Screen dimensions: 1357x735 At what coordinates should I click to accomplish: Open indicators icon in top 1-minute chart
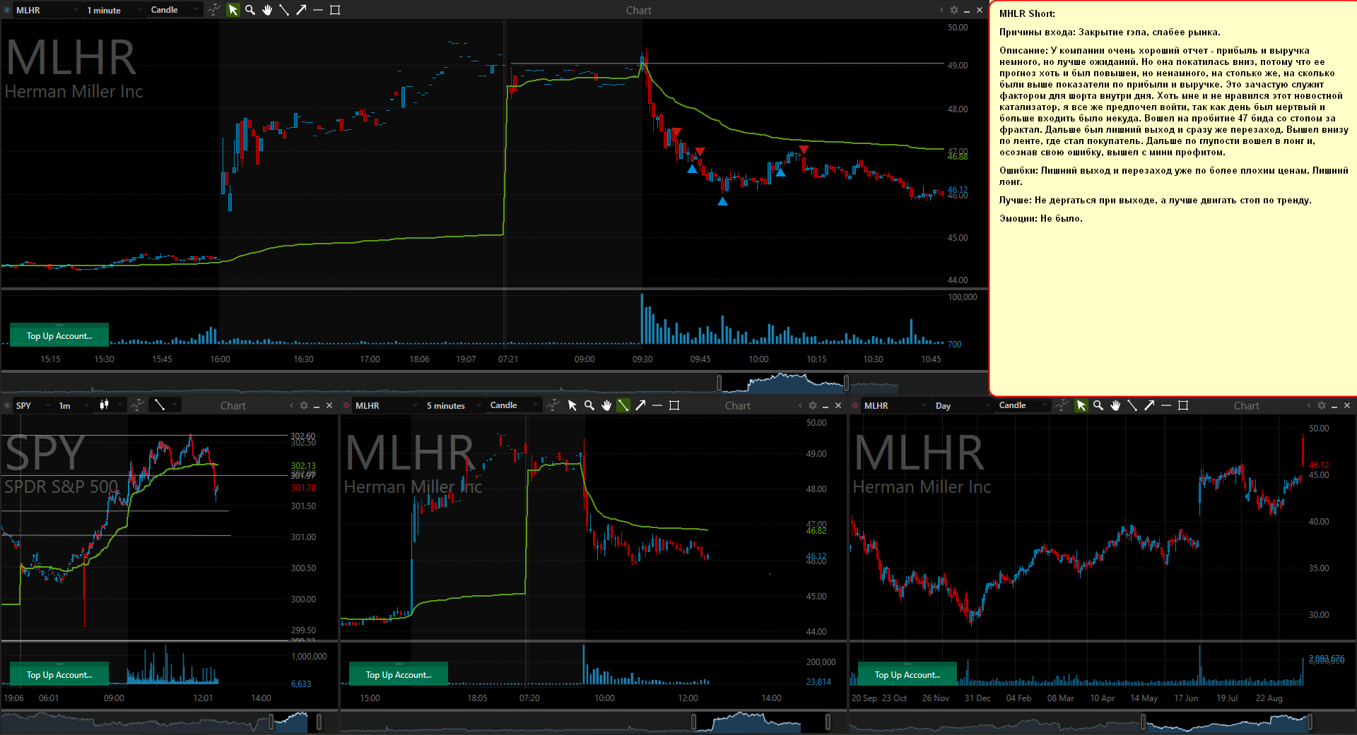pos(213,10)
